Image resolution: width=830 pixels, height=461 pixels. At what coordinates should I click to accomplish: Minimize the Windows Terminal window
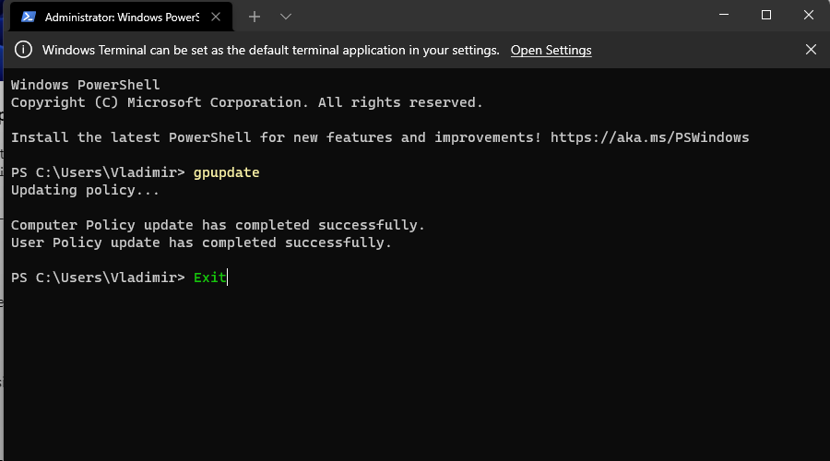point(724,15)
